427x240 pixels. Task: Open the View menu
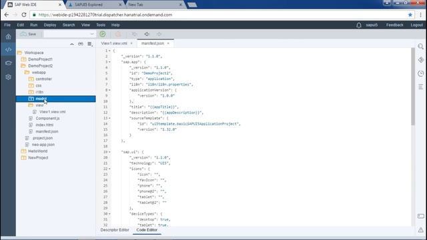point(85,25)
